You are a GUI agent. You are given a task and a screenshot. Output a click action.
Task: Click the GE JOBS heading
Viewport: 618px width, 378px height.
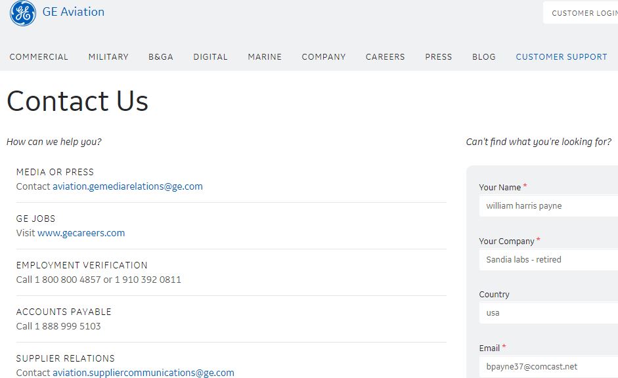36,219
